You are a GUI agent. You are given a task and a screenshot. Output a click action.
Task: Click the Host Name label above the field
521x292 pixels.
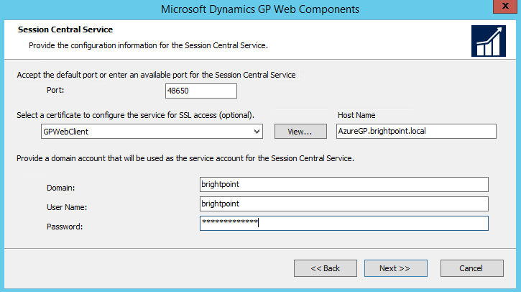(x=356, y=115)
